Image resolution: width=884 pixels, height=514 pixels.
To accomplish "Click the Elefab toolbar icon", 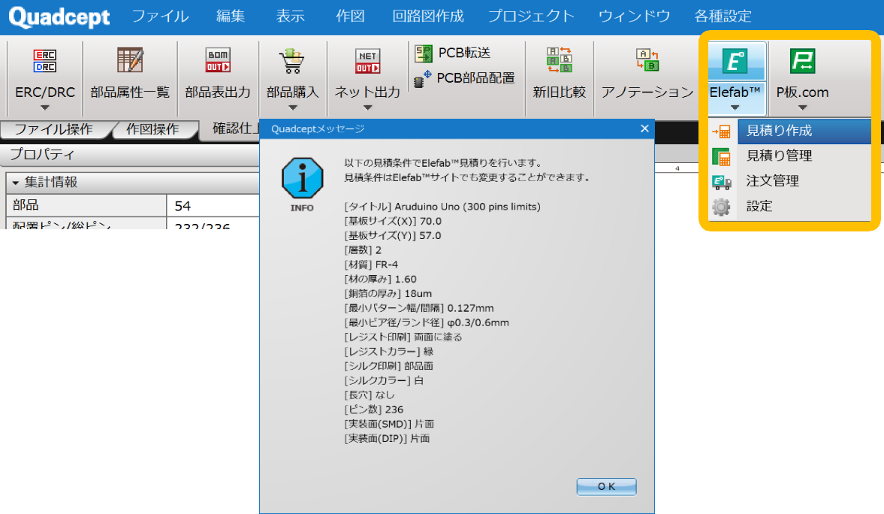I will click(736, 62).
